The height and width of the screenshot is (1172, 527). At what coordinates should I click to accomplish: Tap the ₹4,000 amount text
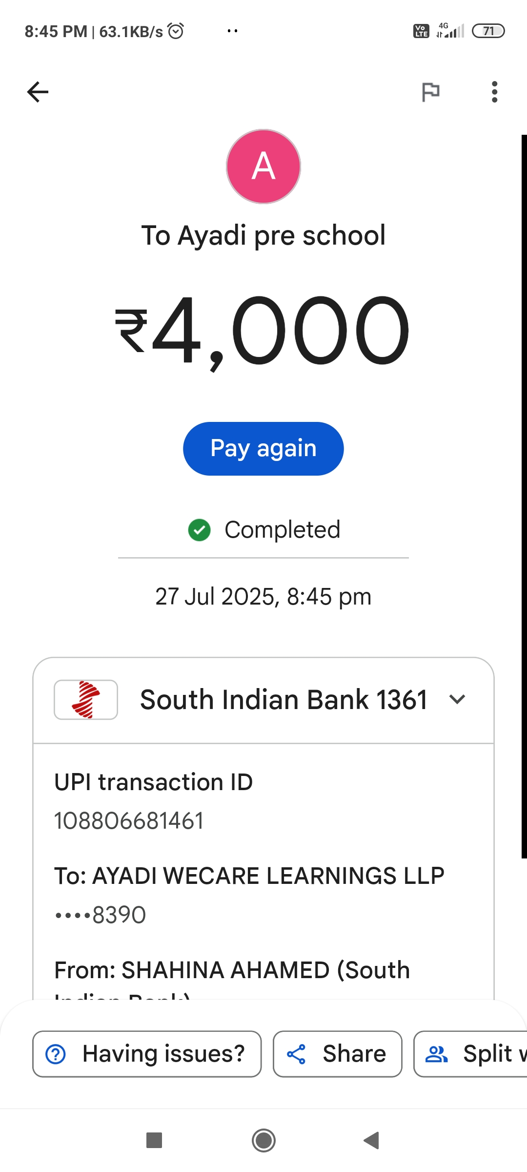(x=263, y=331)
